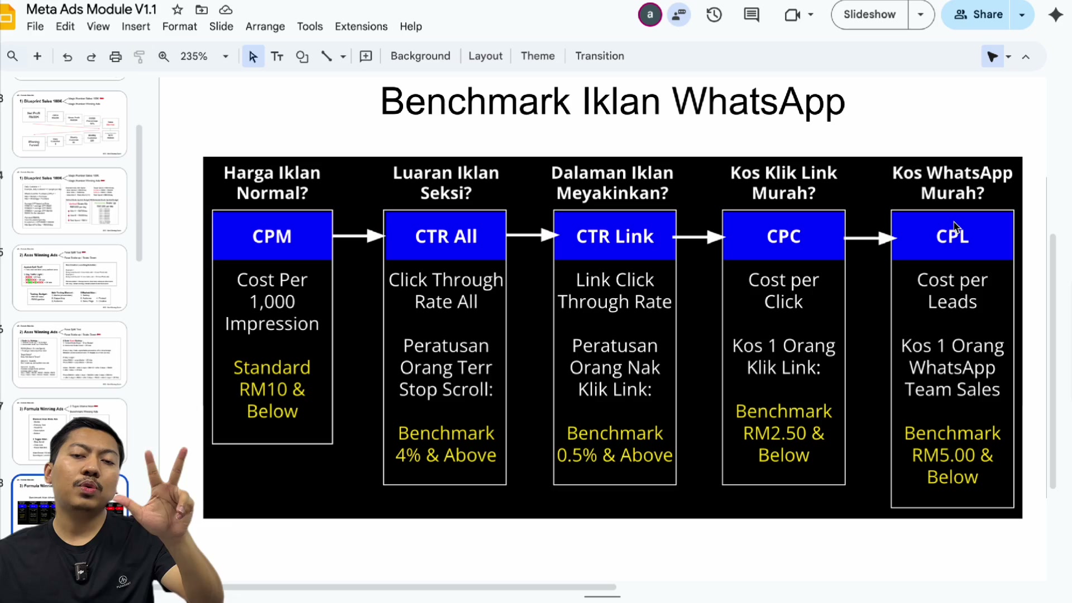Expand the Share options dropdown arrow
This screenshot has width=1072, height=603.
[1022, 15]
